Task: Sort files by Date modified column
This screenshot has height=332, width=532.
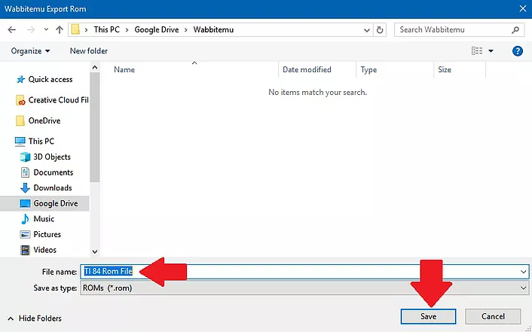Action: 307,69
